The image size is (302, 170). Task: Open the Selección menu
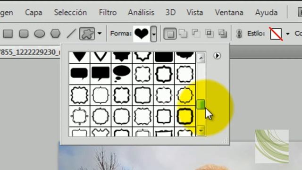click(x=70, y=13)
